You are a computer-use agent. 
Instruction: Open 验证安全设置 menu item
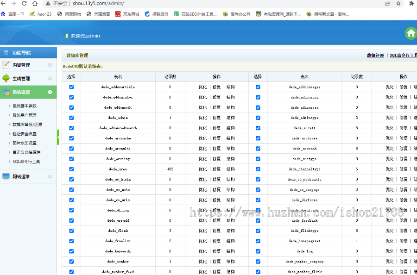click(25, 134)
